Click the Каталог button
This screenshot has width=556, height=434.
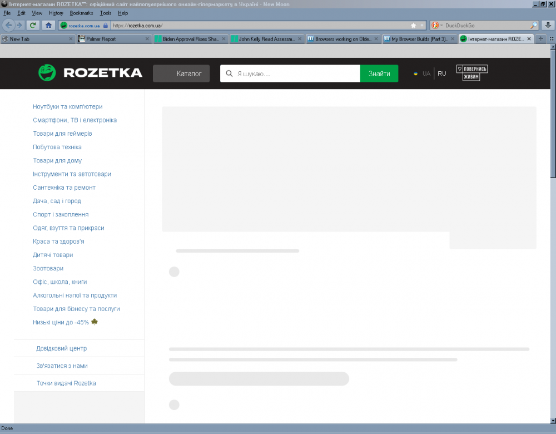181,73
